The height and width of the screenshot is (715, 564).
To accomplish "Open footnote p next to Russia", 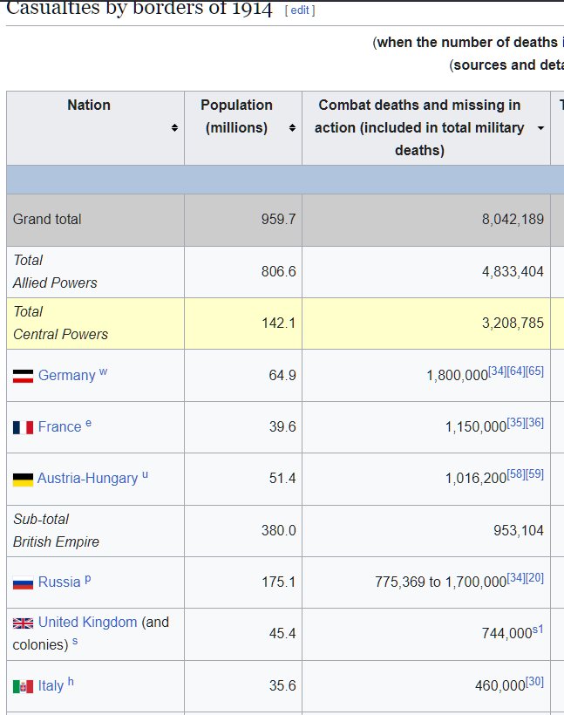I will pyautogui.click(x=88, y=580).
